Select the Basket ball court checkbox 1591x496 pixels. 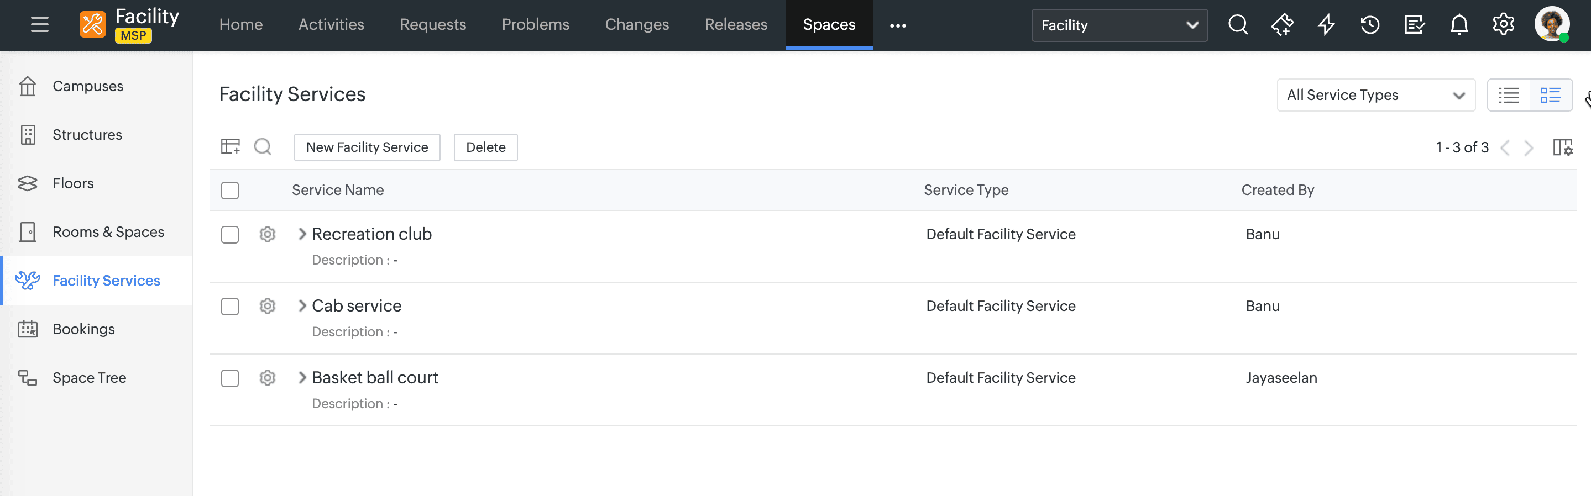point(230,378)
